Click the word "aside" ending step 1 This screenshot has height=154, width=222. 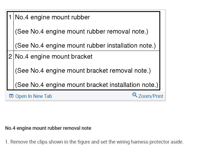tap(177, 142)
